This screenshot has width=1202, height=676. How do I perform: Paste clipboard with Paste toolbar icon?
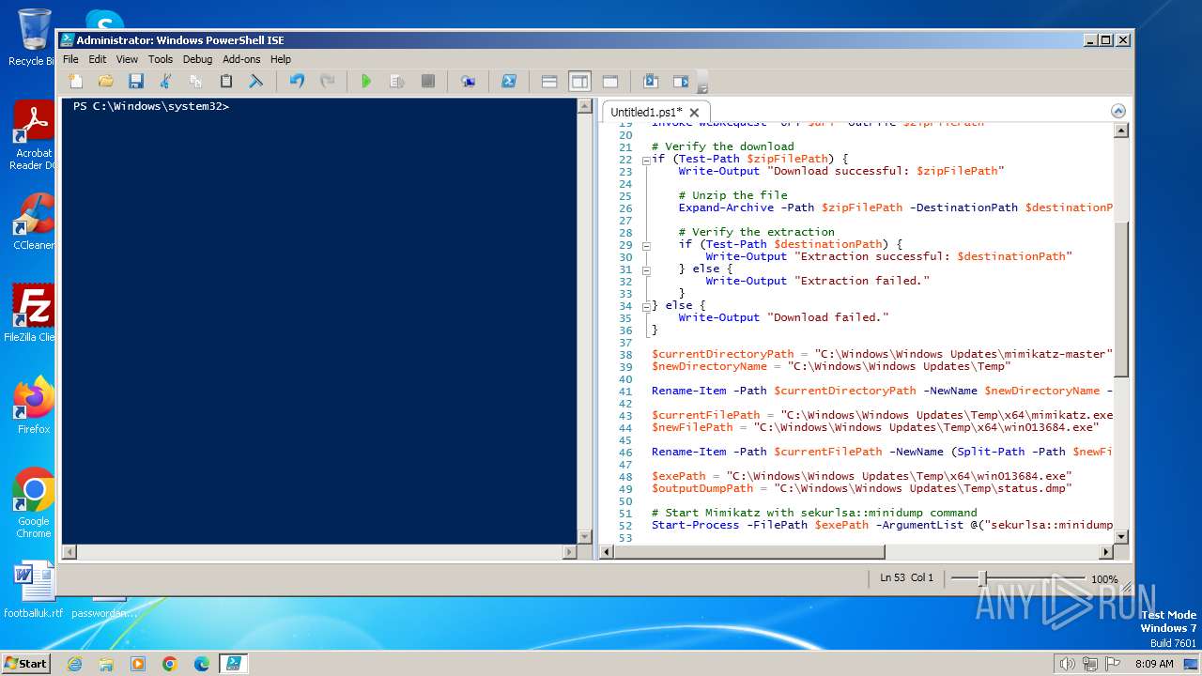[226, 82]
